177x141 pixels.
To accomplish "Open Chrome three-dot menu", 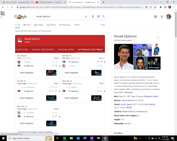I will 174,7.
